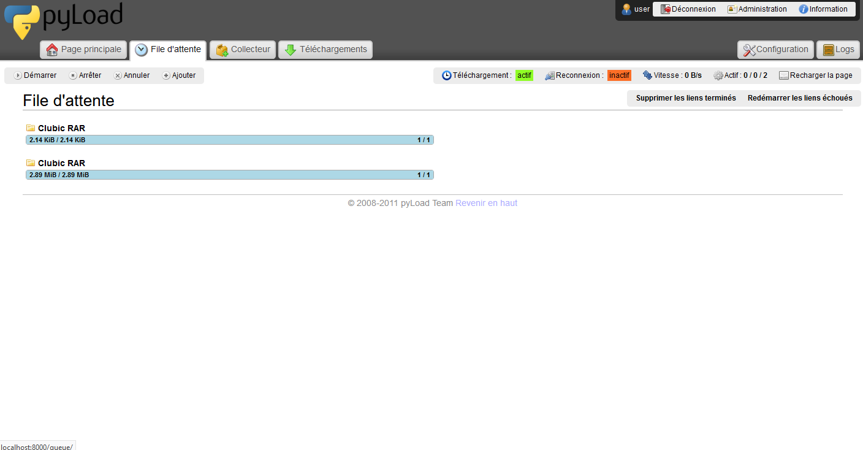This screenshot has height=450, width=863.
Task: Toggle the Reconnexion inactif status
Action: tap(619, 75)
